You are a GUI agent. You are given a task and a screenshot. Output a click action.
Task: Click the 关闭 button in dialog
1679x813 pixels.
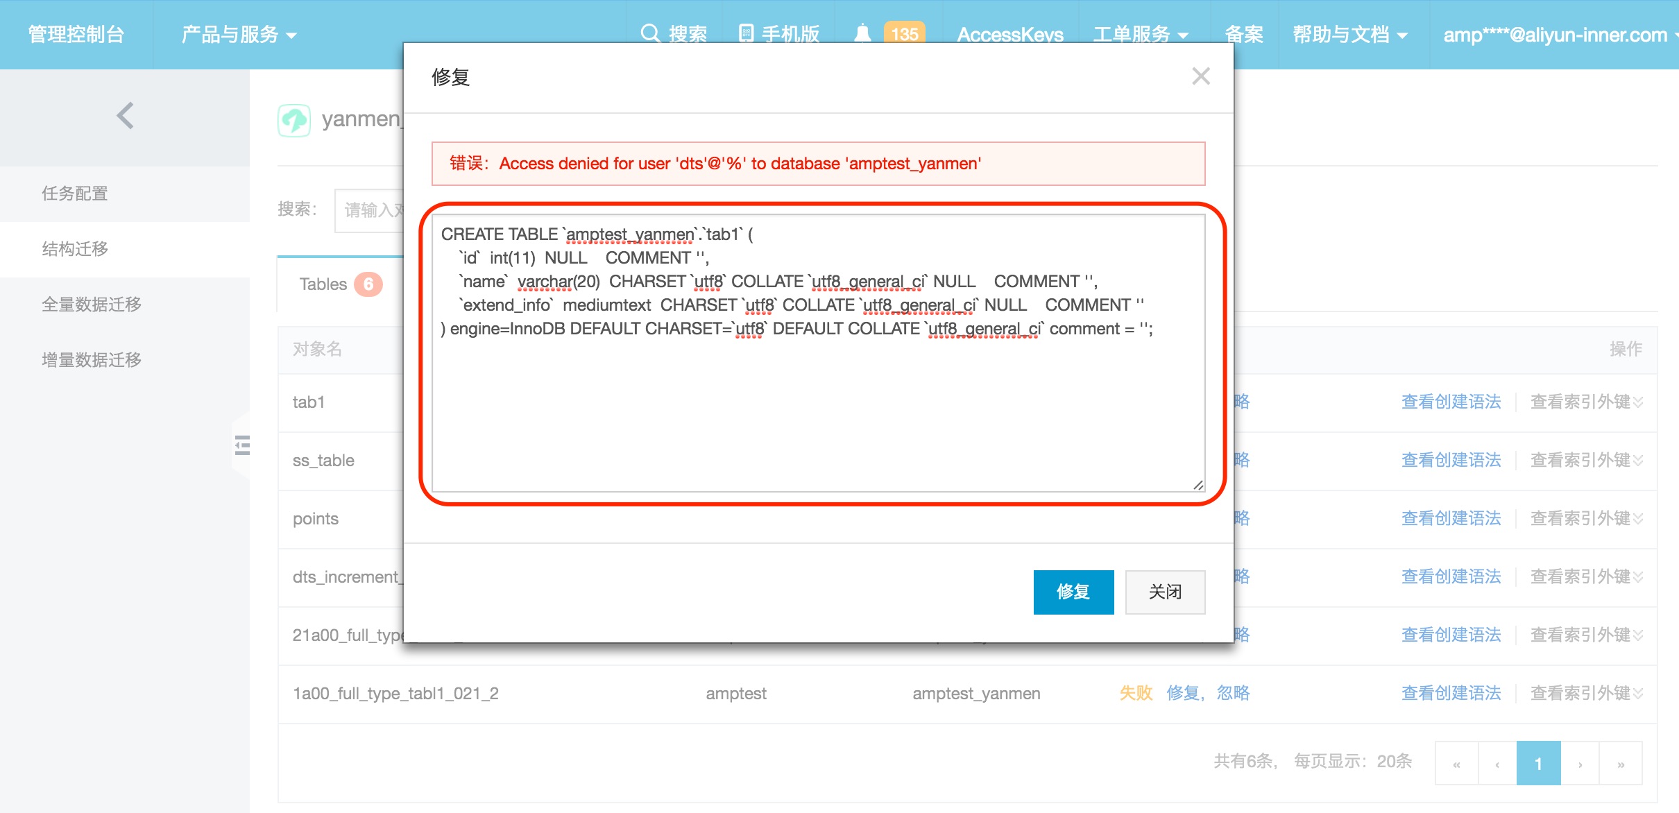[1165, 592]
